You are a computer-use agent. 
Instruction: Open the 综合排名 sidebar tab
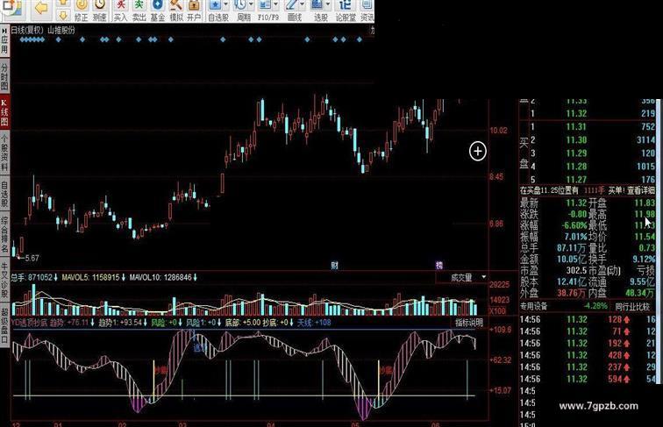coord(4,235)
